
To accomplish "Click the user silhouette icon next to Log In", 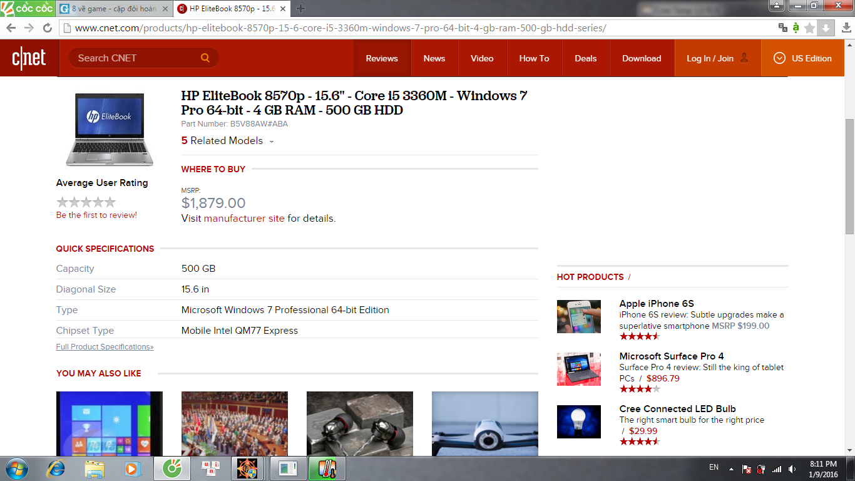I will click(744, 58).
